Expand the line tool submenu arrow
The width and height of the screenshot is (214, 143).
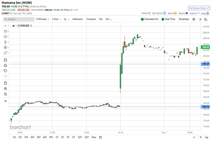point(8,26)
